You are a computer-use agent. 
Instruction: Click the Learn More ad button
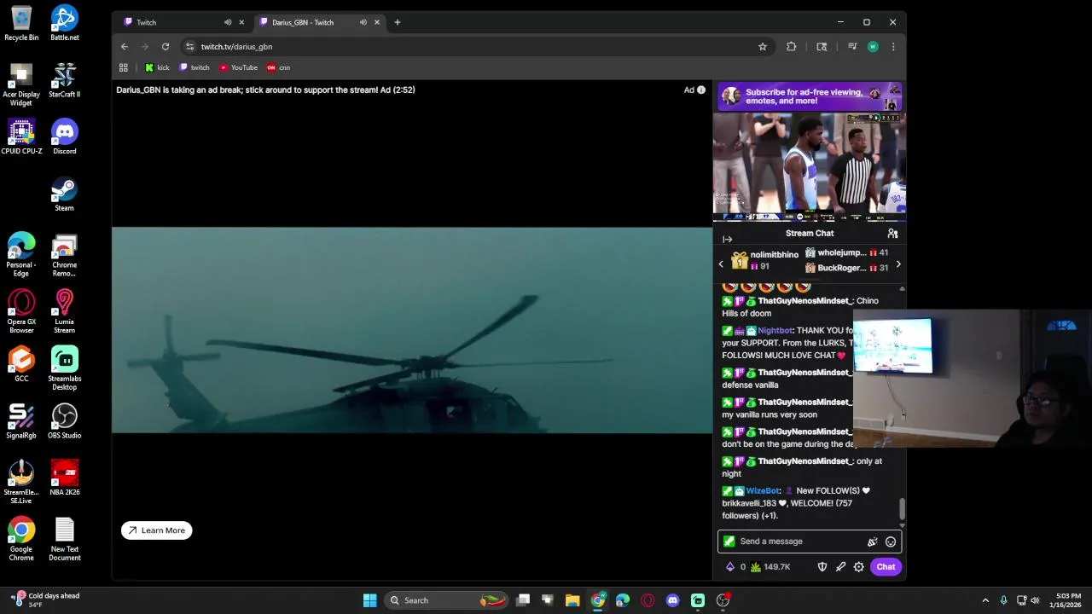157,530
